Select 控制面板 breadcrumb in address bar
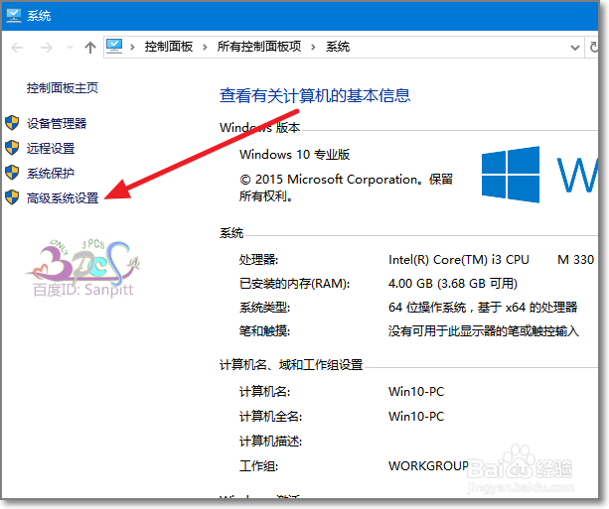 169,47
